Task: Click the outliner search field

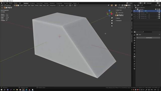Action: click(146, 5)
